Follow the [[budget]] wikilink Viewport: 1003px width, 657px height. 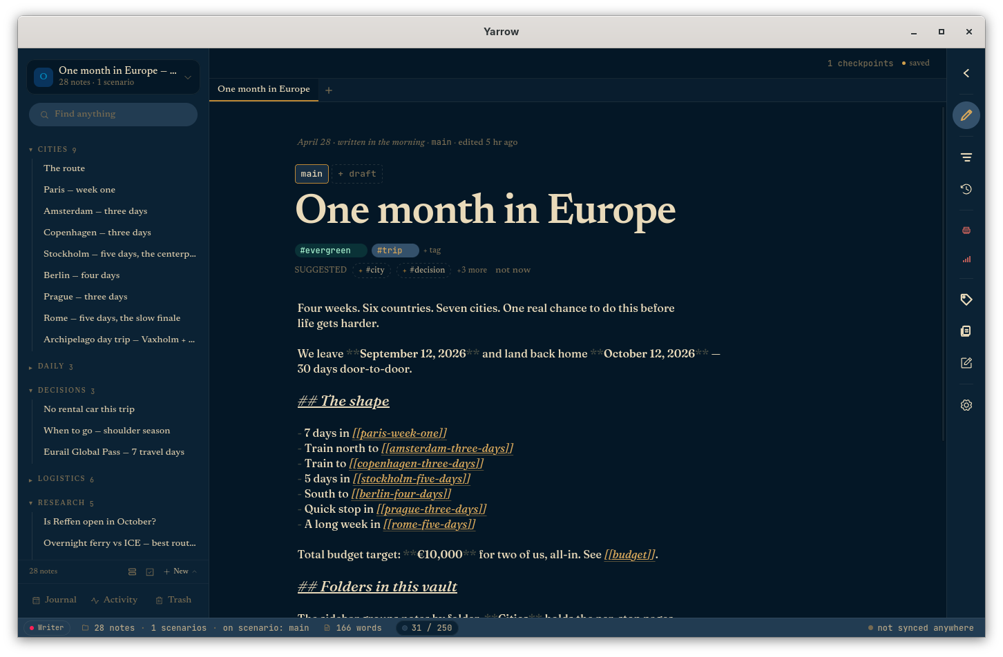pos(630,555)
